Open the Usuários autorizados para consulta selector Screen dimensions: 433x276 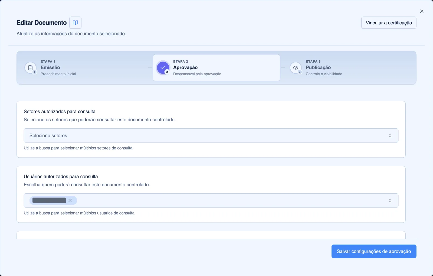[211, 200]
